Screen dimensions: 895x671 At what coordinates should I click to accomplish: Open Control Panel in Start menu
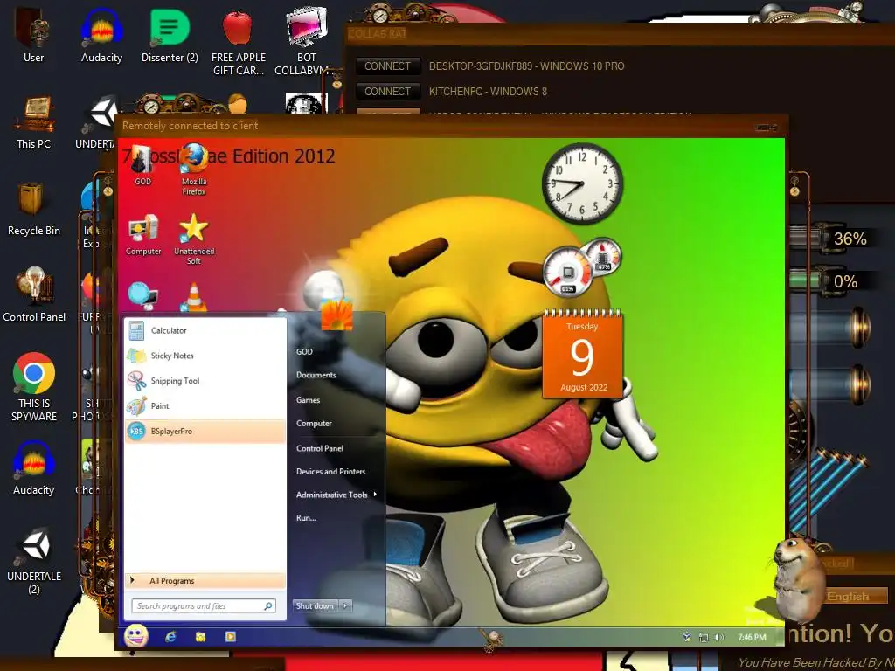pos(320,448)
